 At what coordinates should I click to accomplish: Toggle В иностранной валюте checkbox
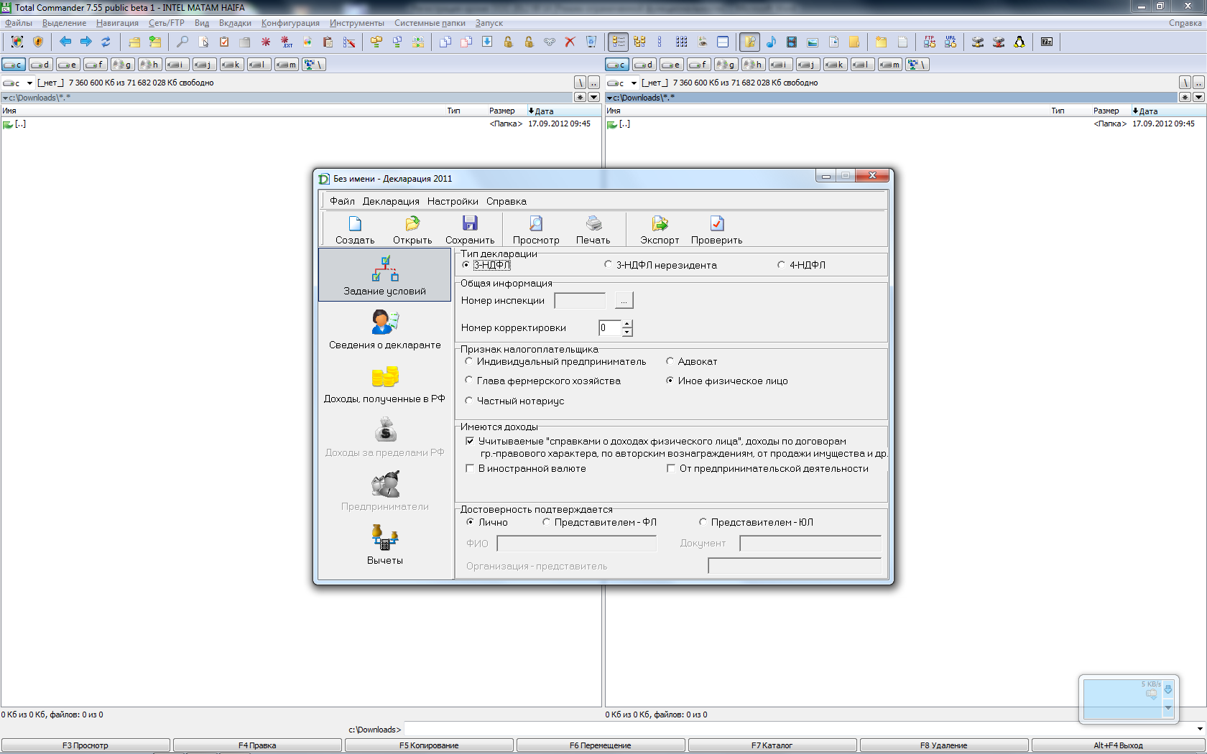point(470,468)
